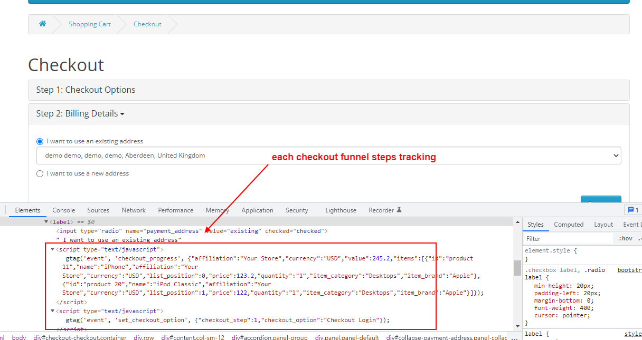Switch to the Computed pane tab
Image resolution: width=642 pixels, height=340 pixels.
[569, 225]
